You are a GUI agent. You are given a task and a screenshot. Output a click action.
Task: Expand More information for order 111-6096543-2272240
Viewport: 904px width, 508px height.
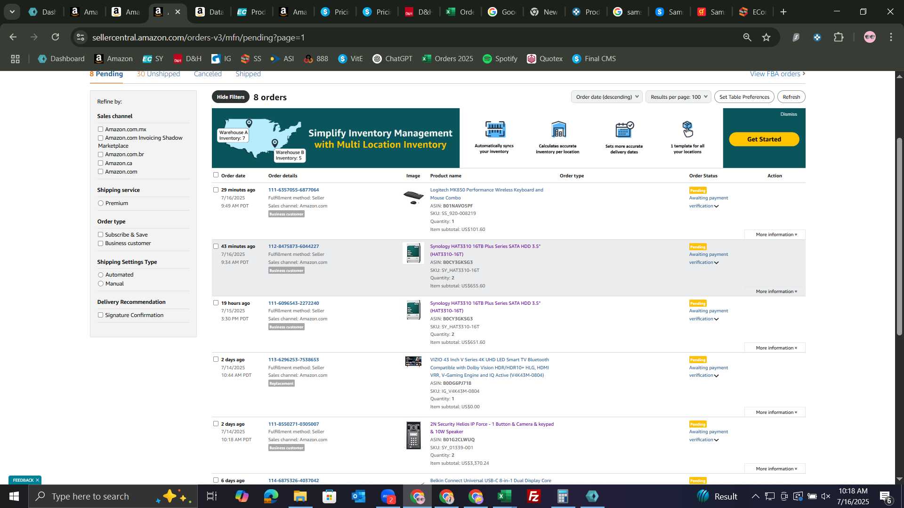775,348
